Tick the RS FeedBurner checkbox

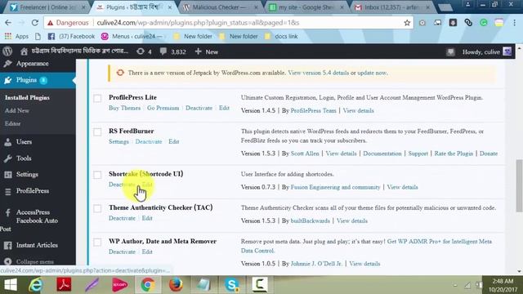pyautogui.click(x=97, y=132)
